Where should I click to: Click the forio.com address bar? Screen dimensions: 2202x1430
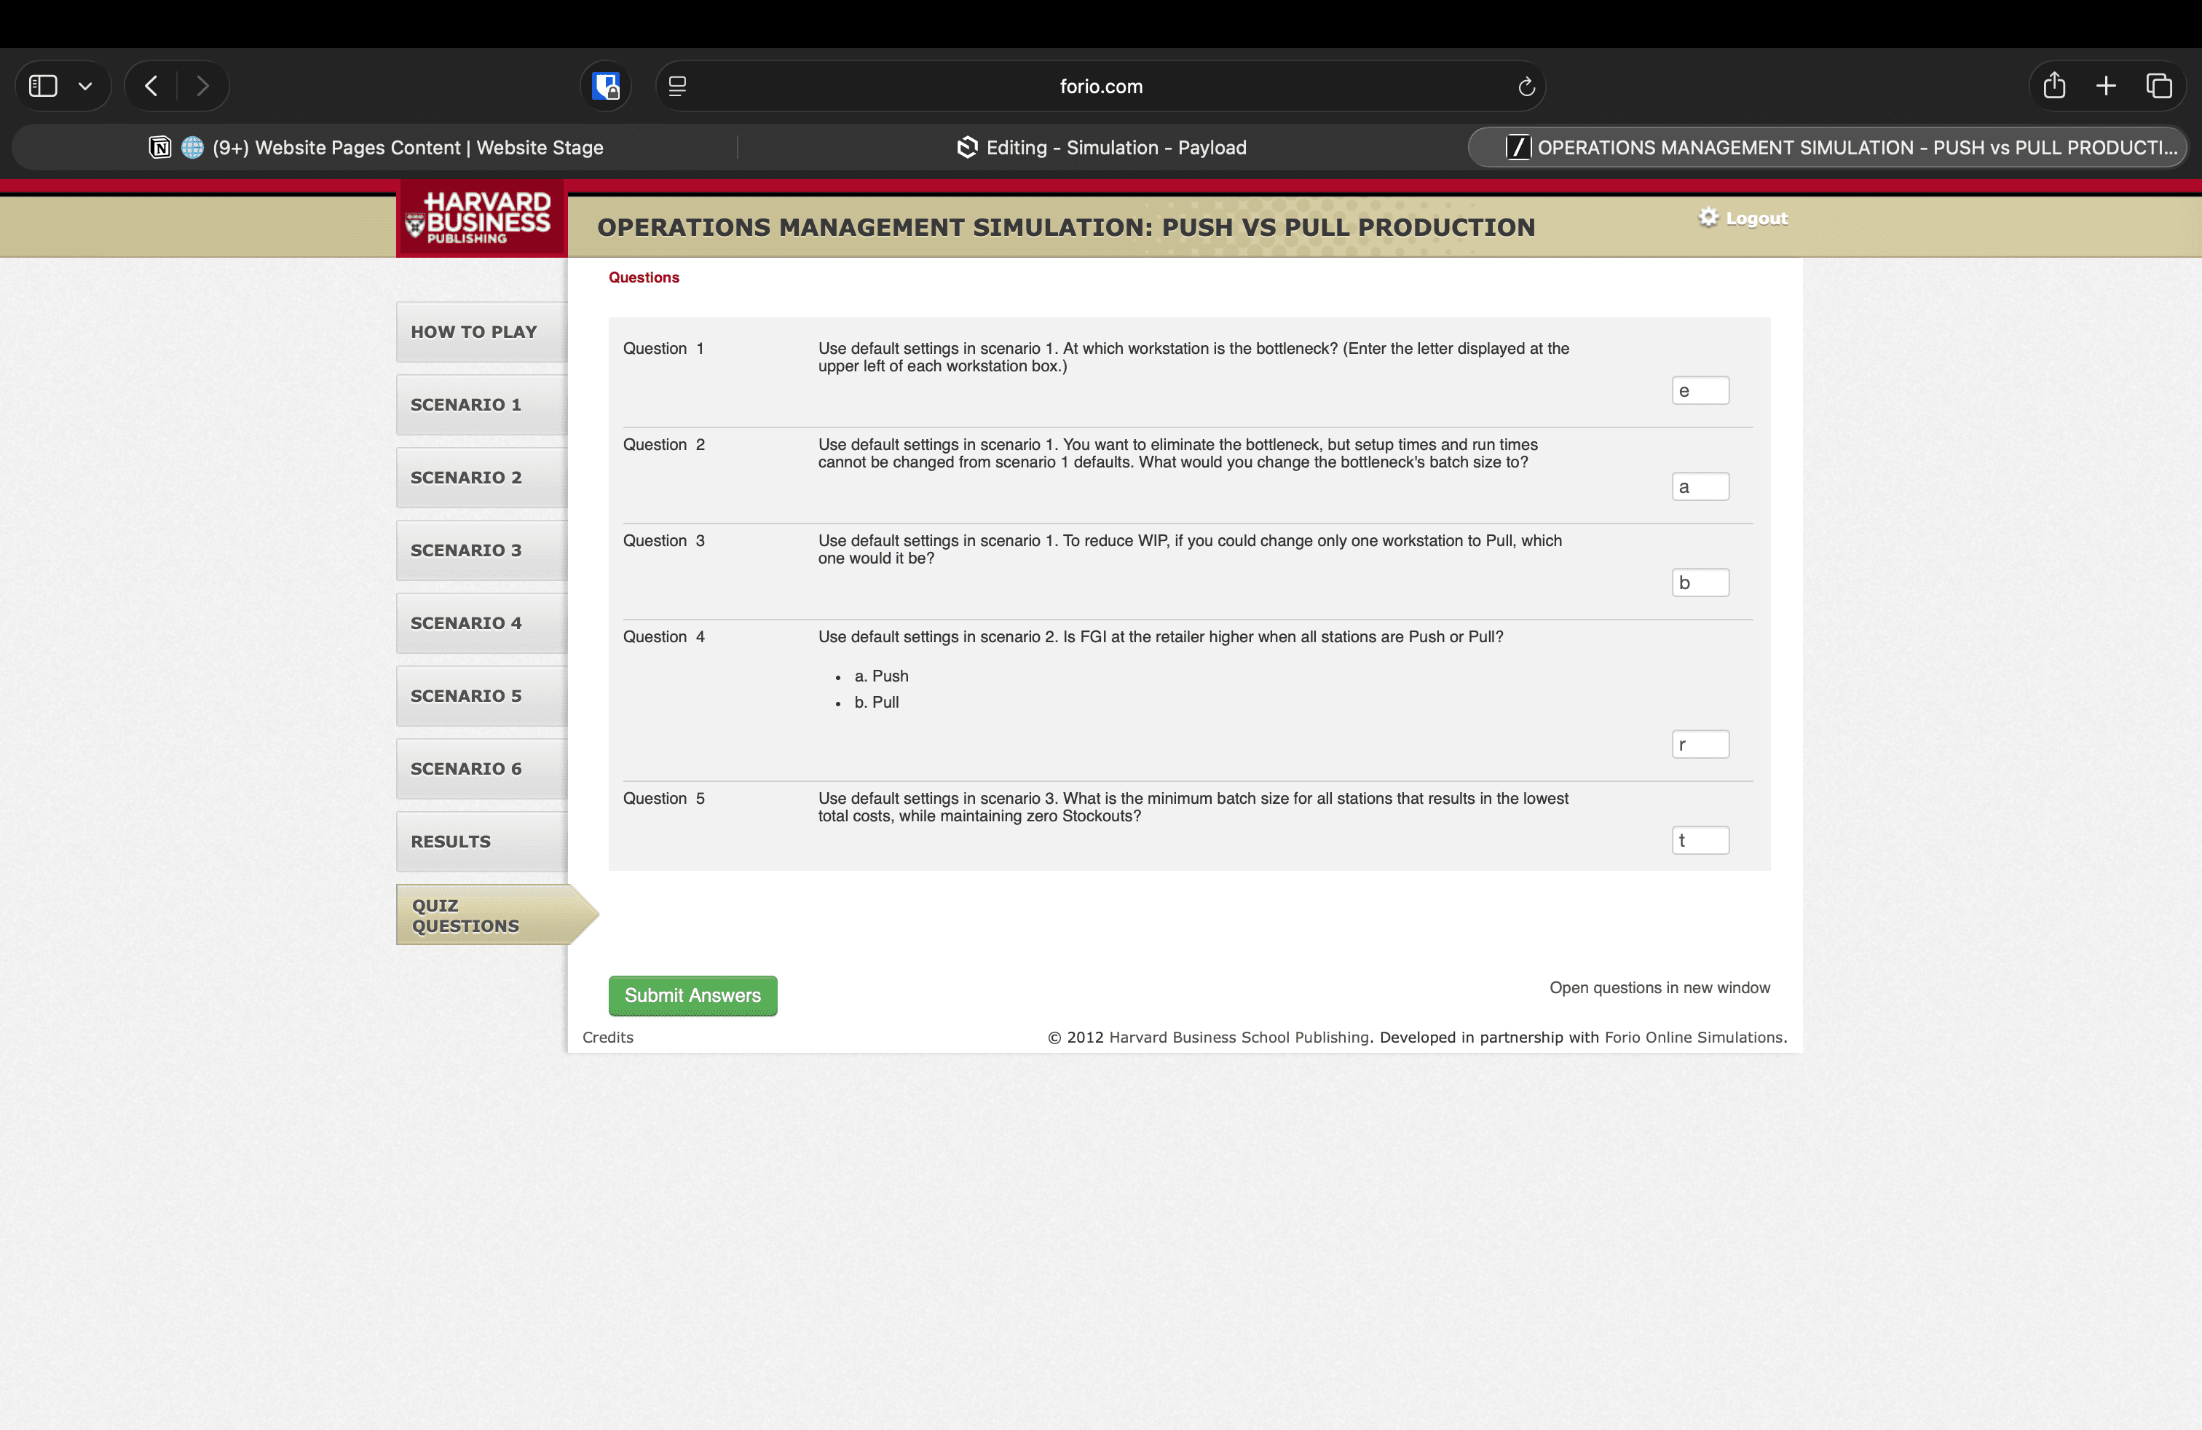[x=1100, y=86]
